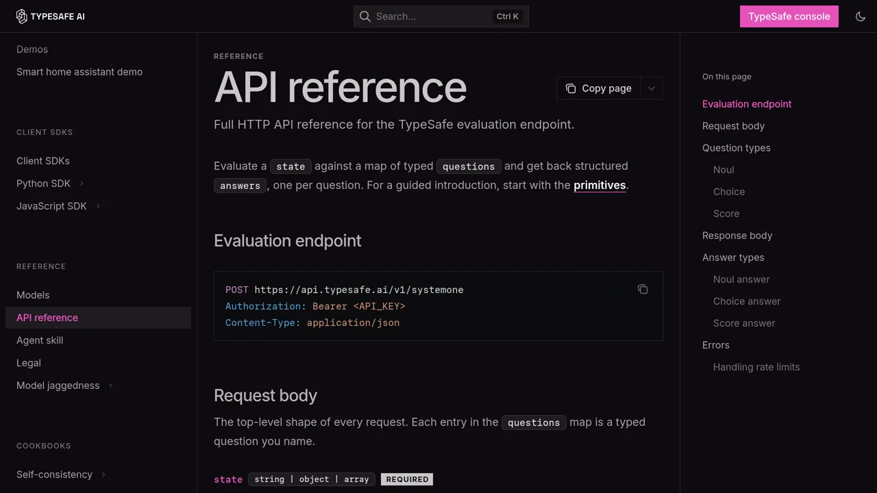Jump to Noul in page contents
The width and height of the screenshot is (877, 493).
tap(724, 170)
